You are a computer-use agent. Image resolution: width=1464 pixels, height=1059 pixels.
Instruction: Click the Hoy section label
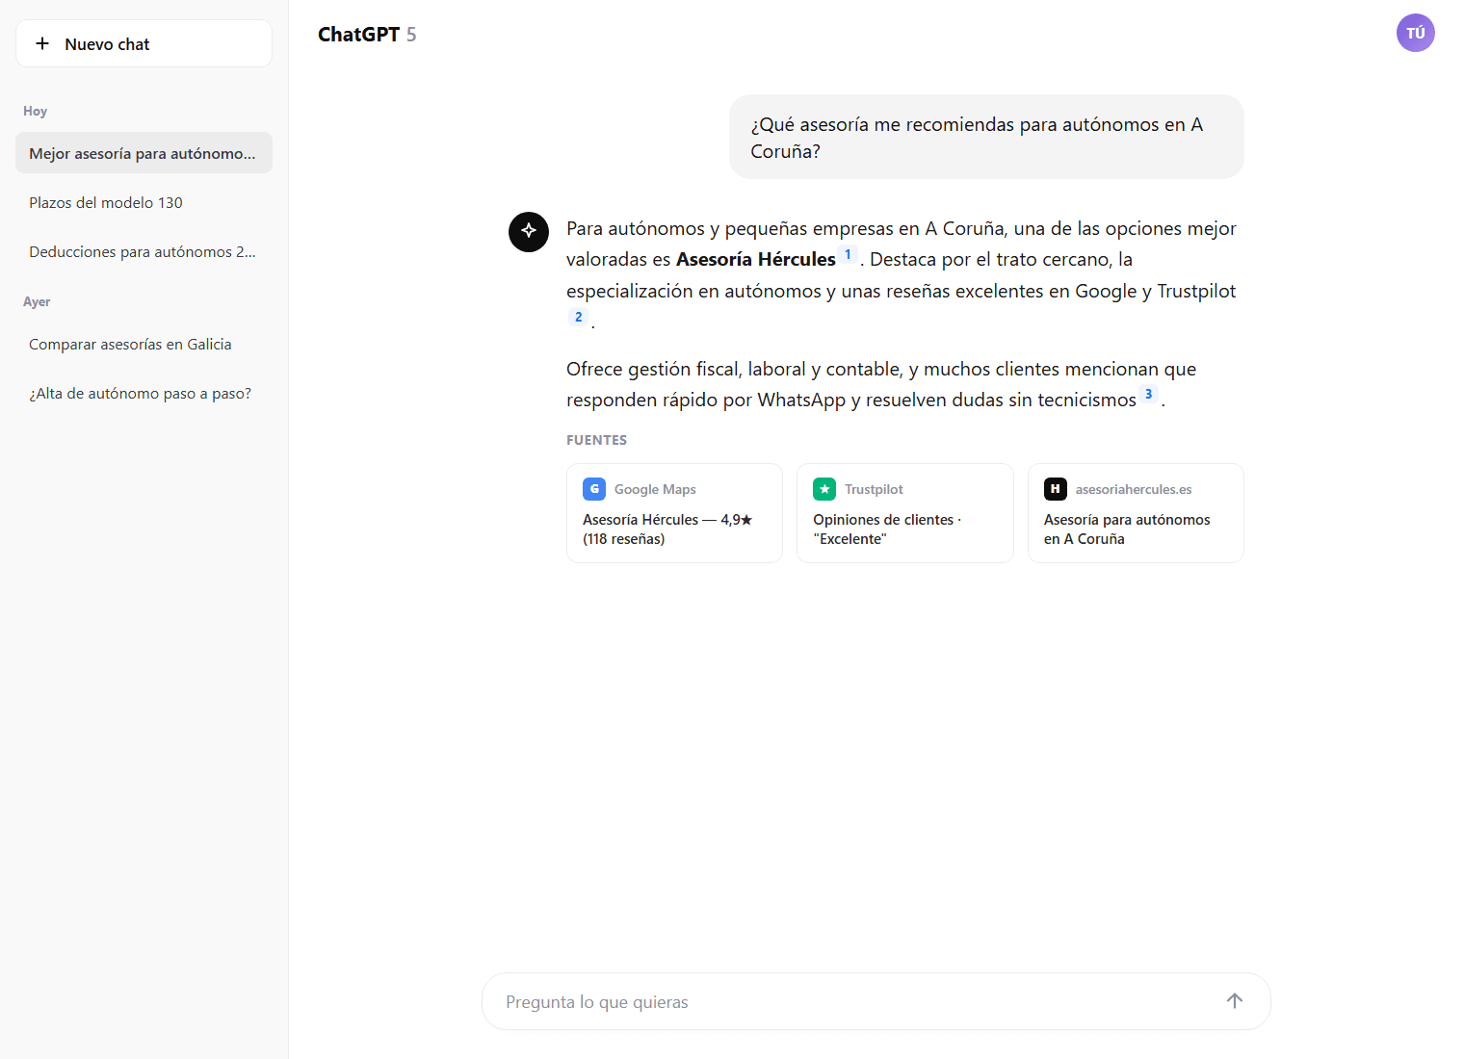click(36, 111)
